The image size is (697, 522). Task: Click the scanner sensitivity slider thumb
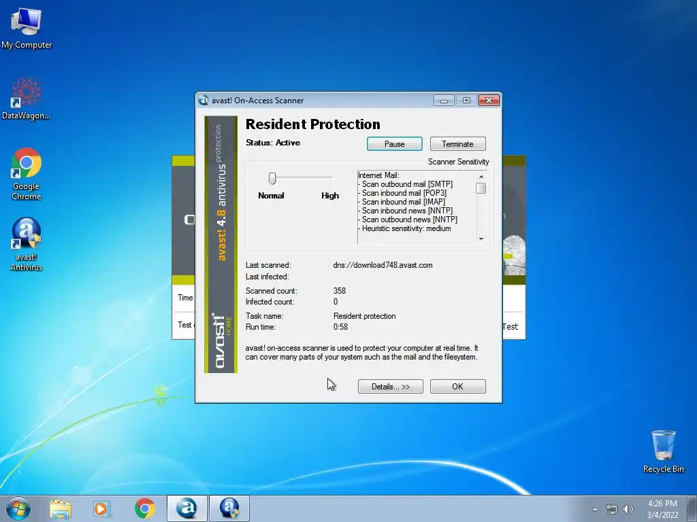coord(272,179)
